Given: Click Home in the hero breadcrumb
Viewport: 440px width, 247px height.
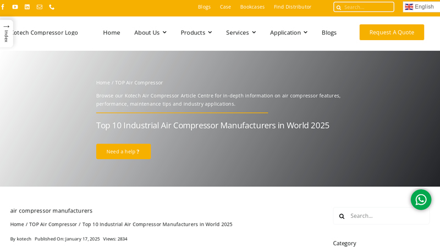Looking at the screenshot, I should pyautogui.click(x=103, y=83).
